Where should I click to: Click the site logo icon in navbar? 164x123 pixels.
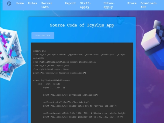pyautogui.click(x=9, y=4)
